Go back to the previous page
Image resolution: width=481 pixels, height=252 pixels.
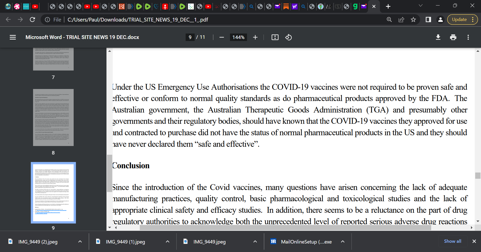click(x=8, y=19)
